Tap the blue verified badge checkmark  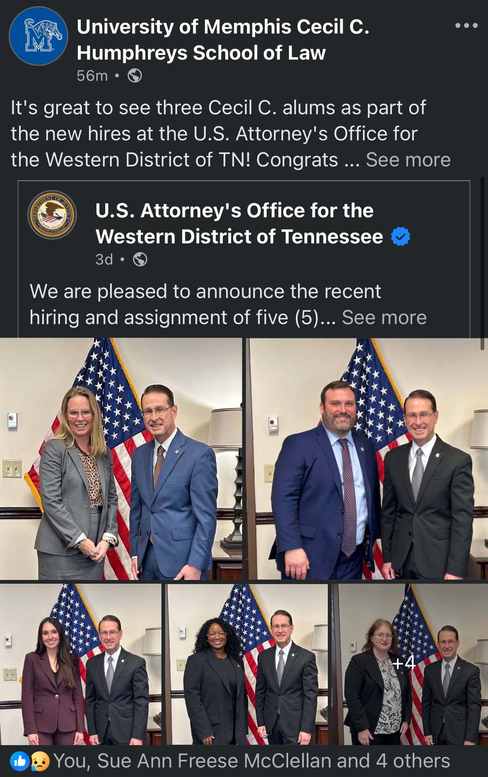pyautogui.click(x=401, y=236)
